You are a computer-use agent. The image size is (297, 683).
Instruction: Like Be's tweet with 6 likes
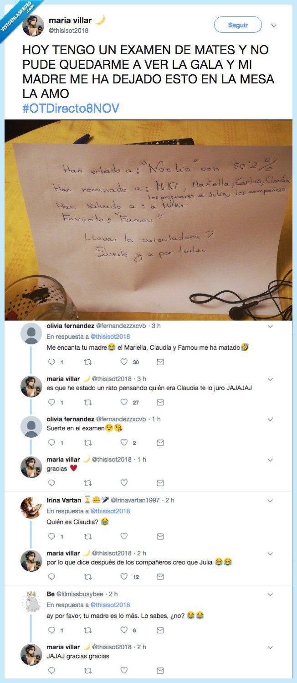pyautogui.click(x=124, y=630)
